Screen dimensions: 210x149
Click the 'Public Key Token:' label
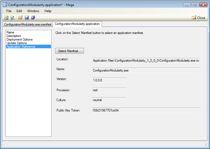pyautogui.click(x=68, y=110)
